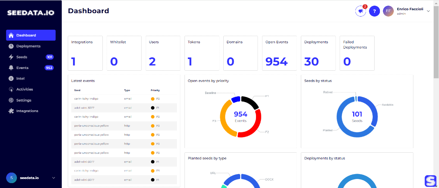Click the Integrations puzzle piece icon

click(11, 111)
